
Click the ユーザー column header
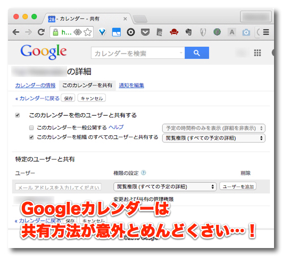(25, 173)
